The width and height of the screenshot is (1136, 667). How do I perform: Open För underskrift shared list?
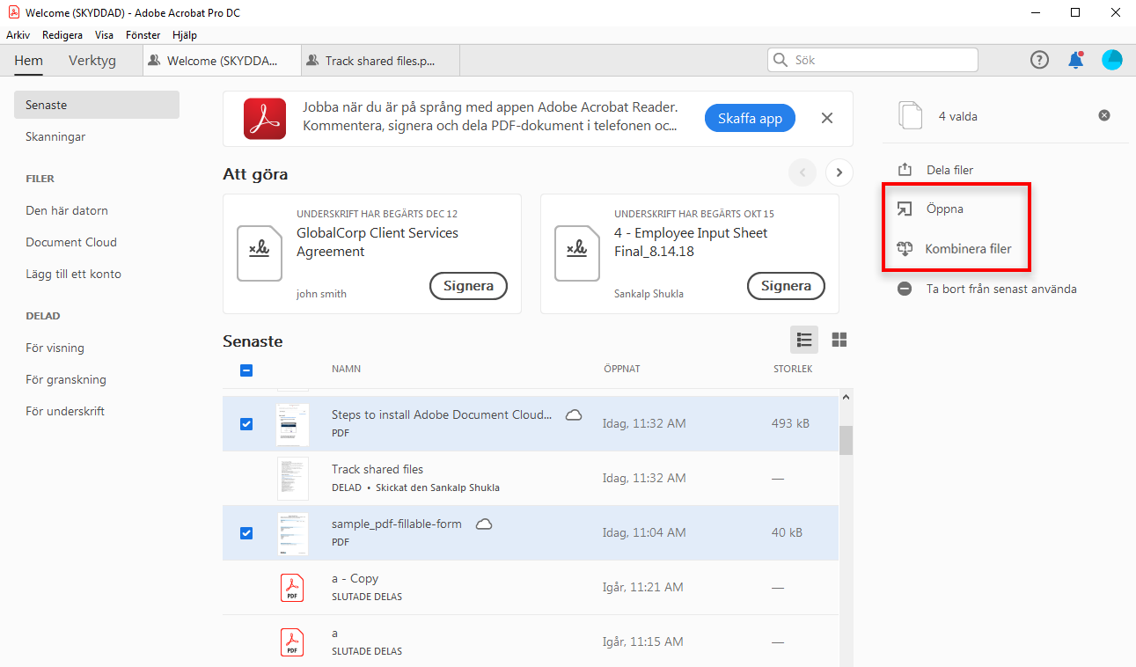[x=65, y=411]
